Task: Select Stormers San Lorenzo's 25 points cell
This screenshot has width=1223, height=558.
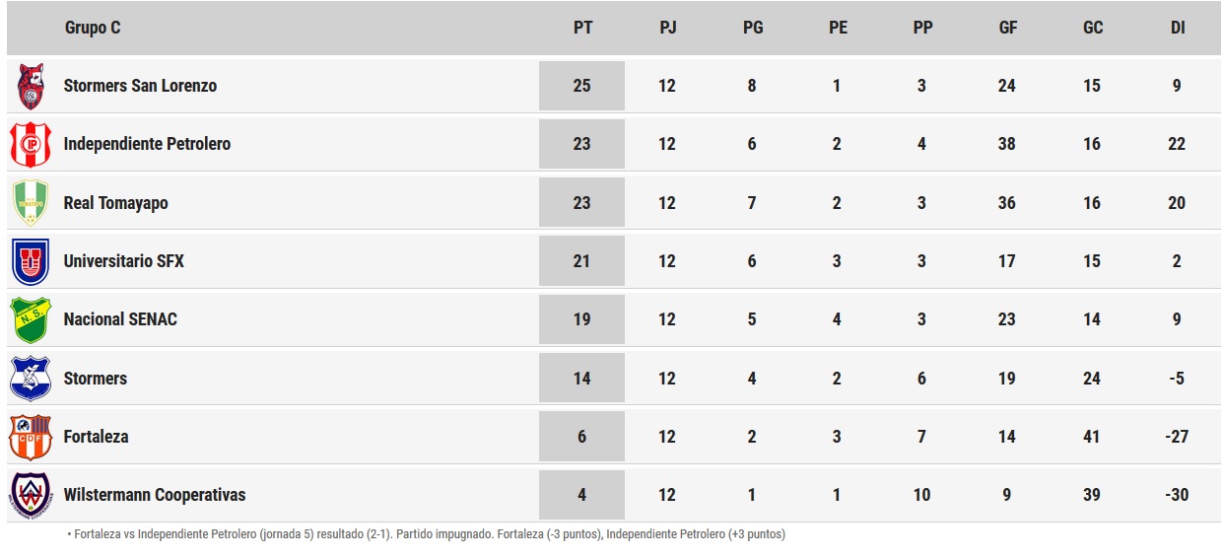Action: pyautogui.click(x=581, y=86)
